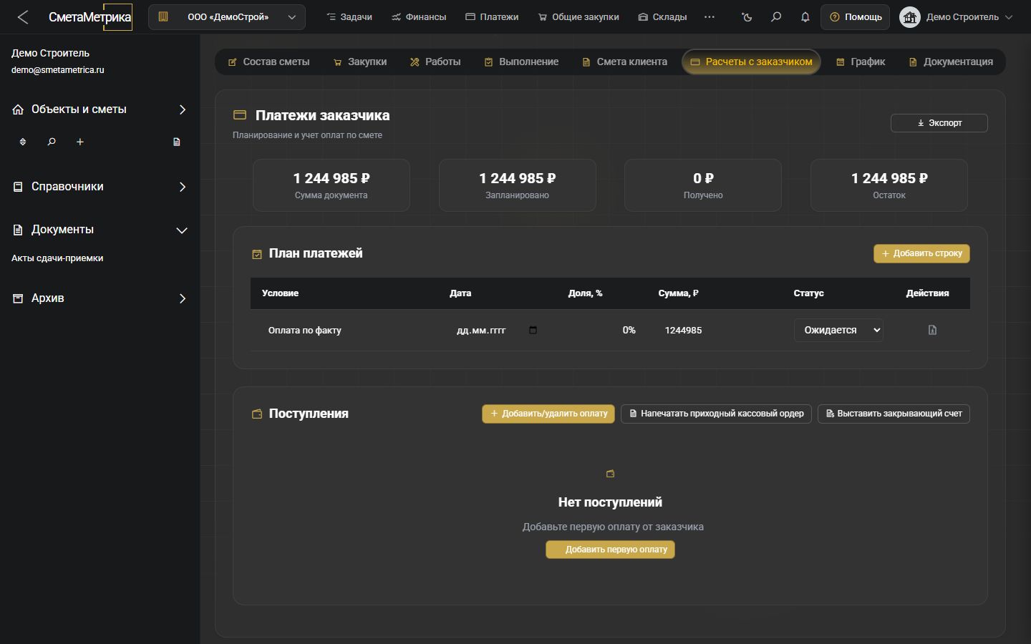
Task: Open Финансы menu item
Action: [419, 17]
